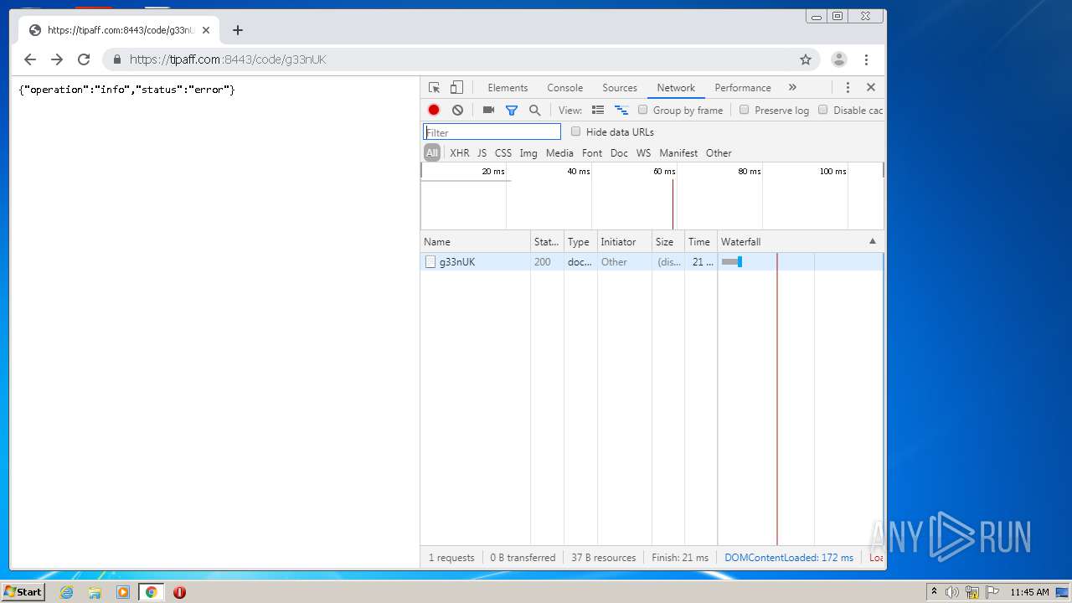The image size is (1072, 603).
Task: Sort by Status column header
Action: point(547,241)
